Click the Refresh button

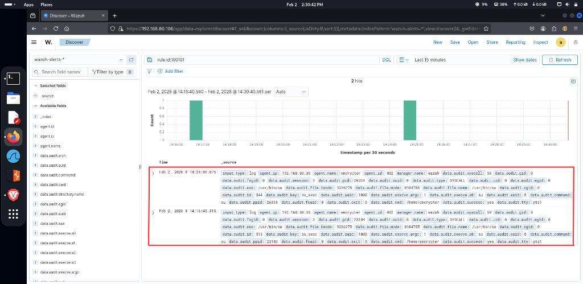coord(560,60)
